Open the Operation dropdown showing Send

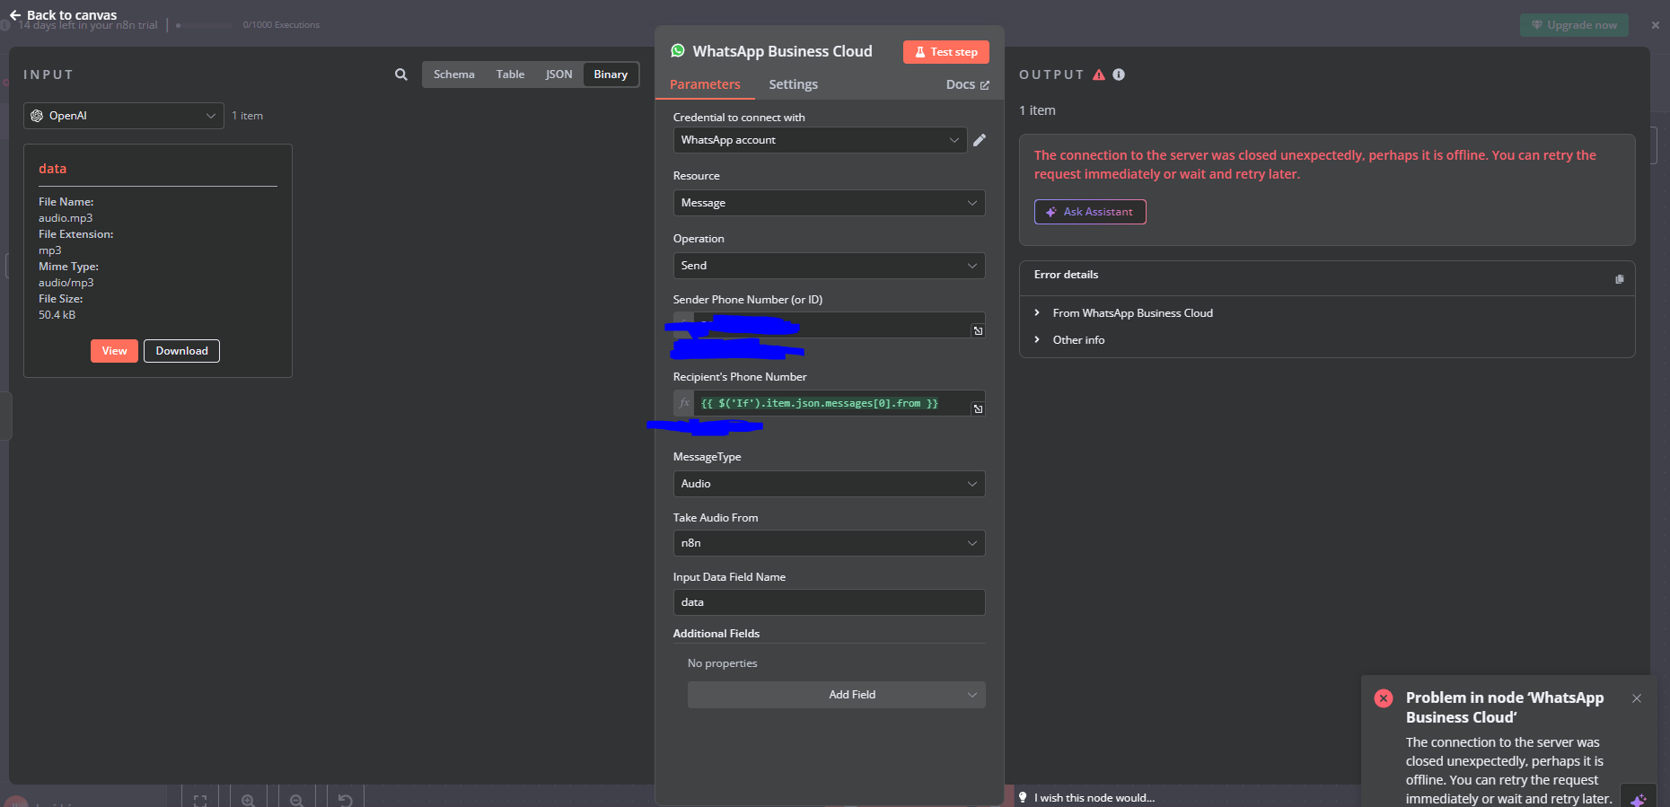click(x=829, y=266)
